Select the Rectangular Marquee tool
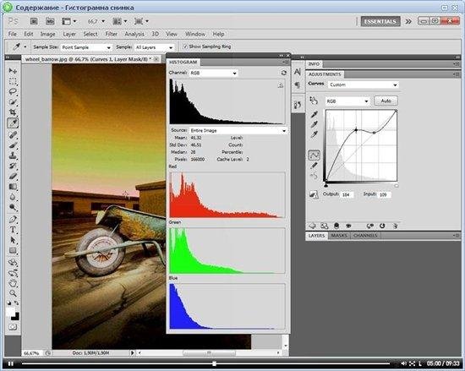This screenshot has width=465, height=371. point(13,81)
